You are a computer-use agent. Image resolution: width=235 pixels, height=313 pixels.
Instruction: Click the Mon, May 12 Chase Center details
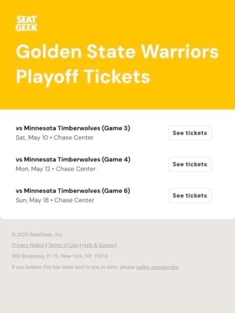point(55,169)
